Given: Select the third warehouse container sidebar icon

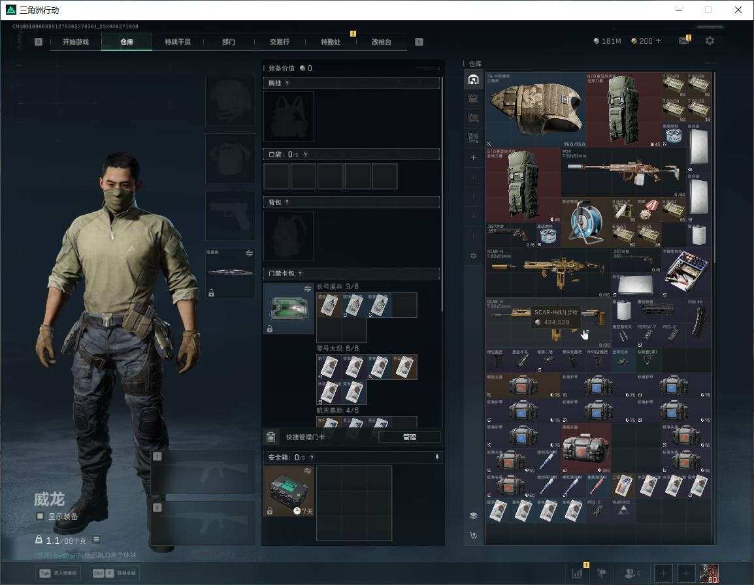Looking at the screenshot, I should [473, 118].
